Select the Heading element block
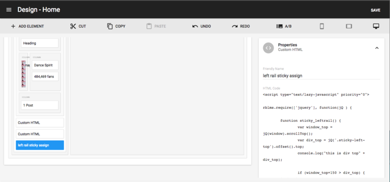The image size is (390, 182). (40, 43)
